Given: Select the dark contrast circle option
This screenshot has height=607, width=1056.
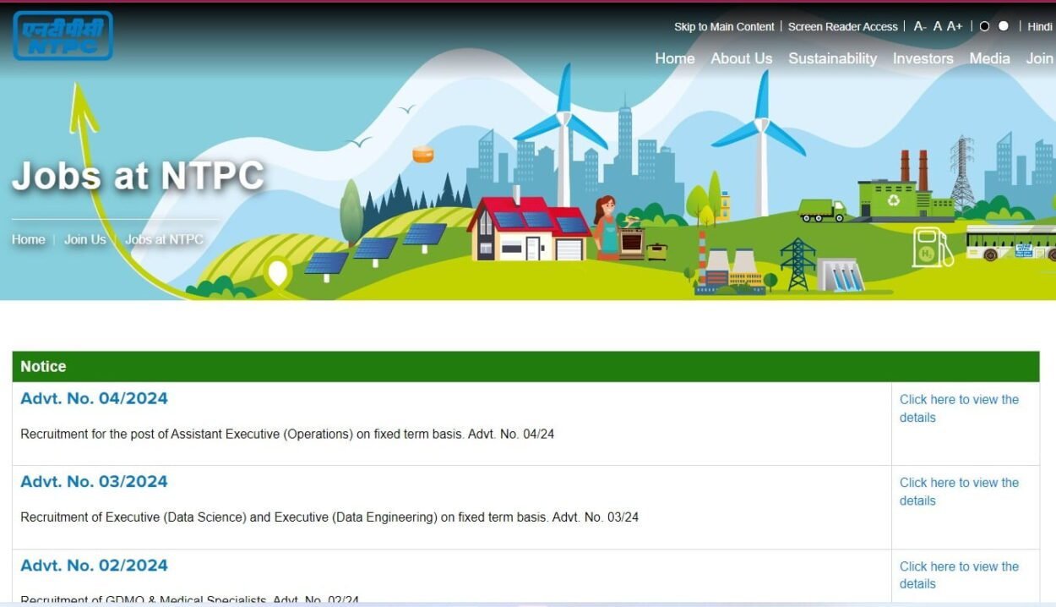Looking at the screenshot, I should [984, 26].
